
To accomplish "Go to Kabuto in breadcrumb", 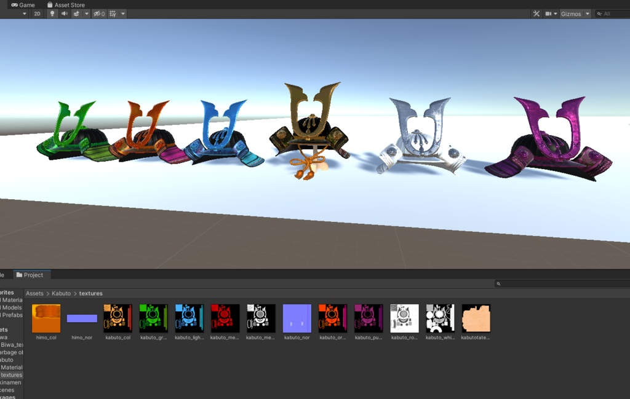I will tap(61, 293).
